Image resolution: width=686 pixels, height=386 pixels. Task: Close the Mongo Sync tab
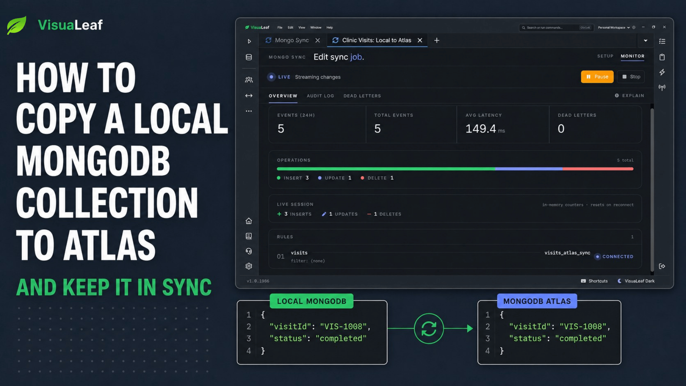(318, 40)
